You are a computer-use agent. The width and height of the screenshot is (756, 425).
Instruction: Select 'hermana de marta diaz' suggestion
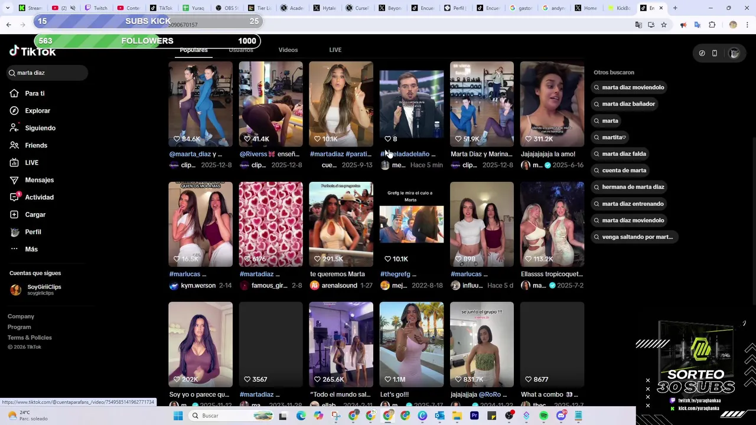(628, 187)
